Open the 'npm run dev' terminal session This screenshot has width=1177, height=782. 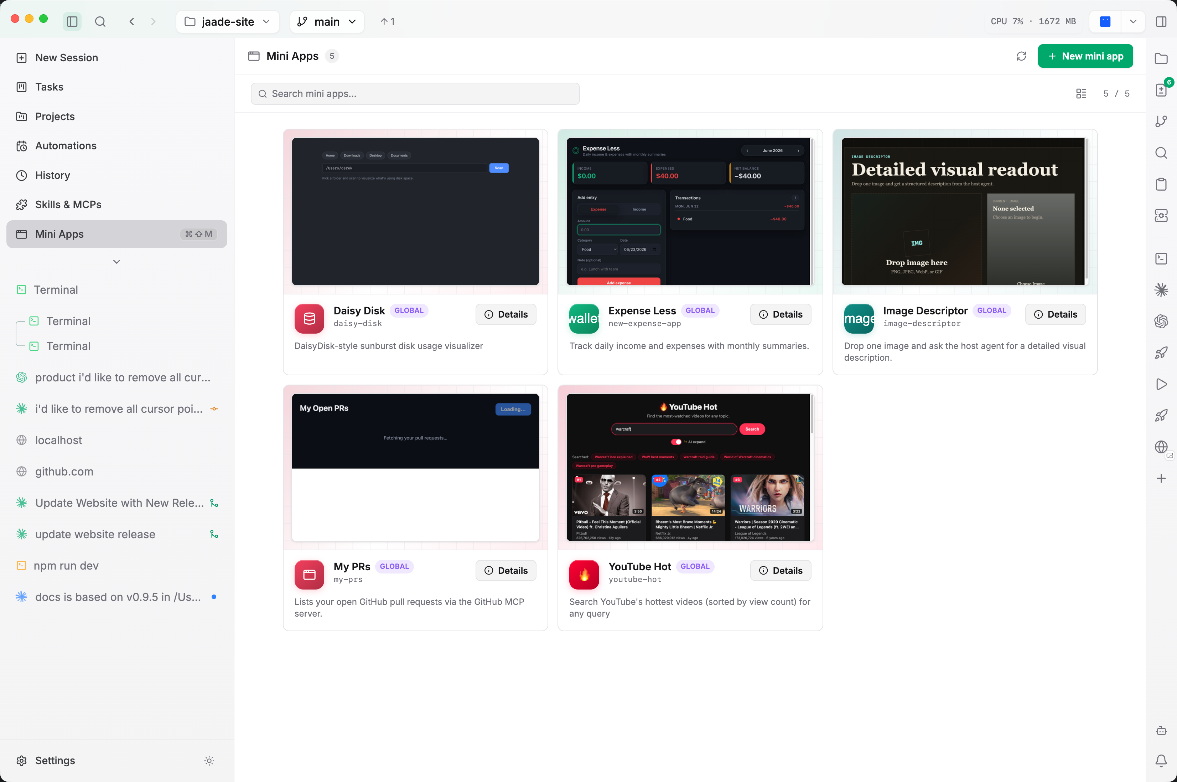pos(116,566)
